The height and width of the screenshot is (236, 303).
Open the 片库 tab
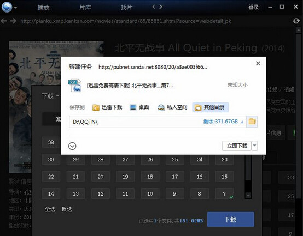pos(85,7)
